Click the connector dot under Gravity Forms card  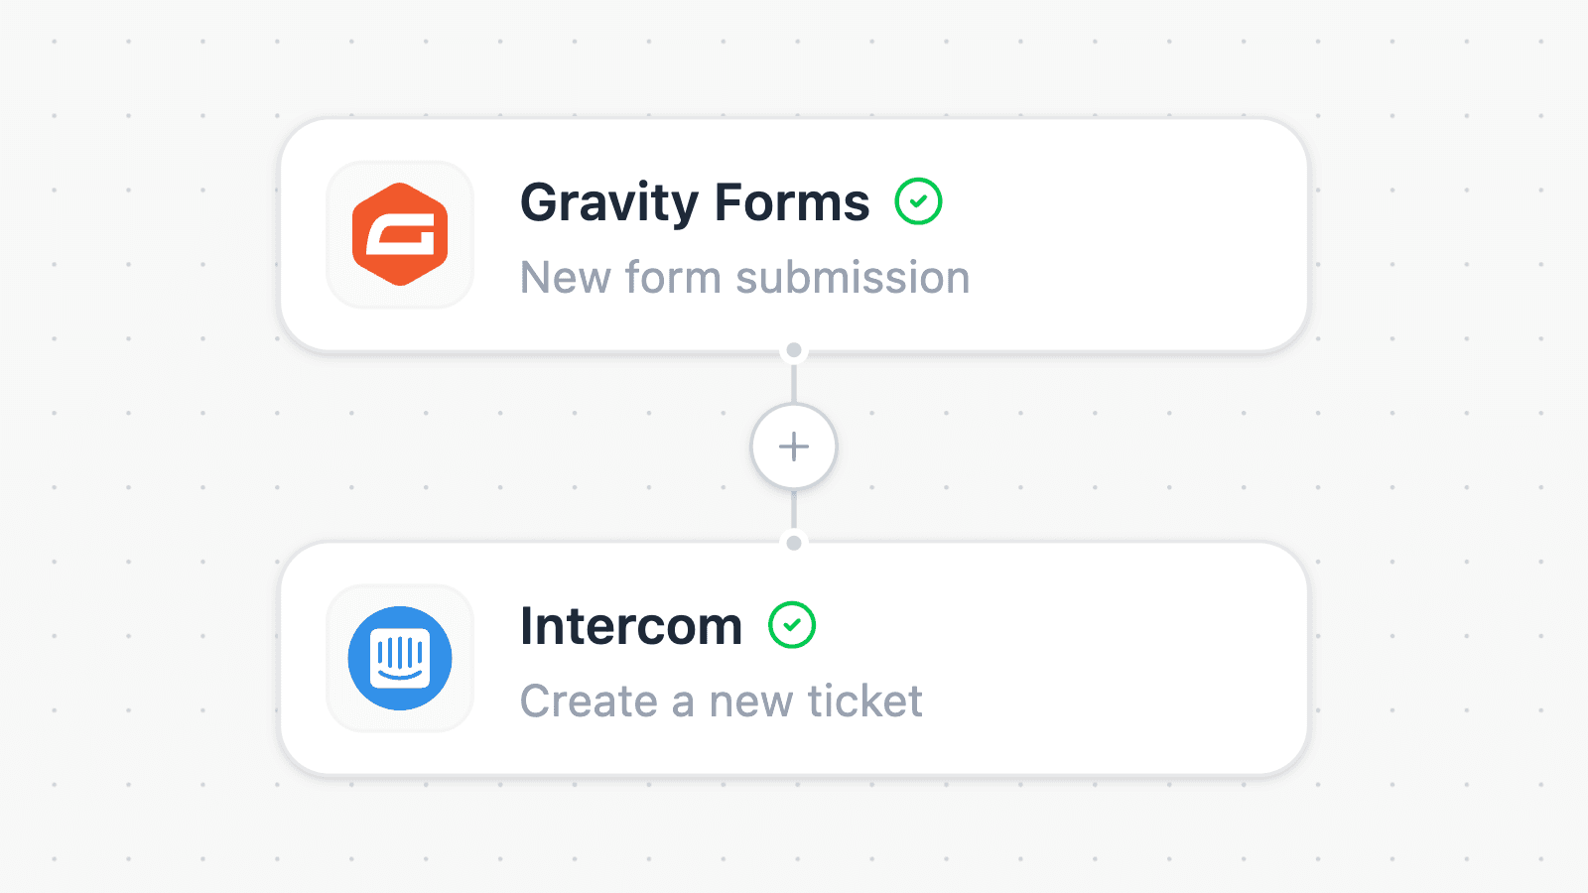click(793, 349)
